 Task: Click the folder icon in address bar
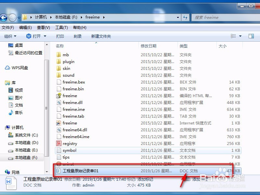click(x=25, y=17)
